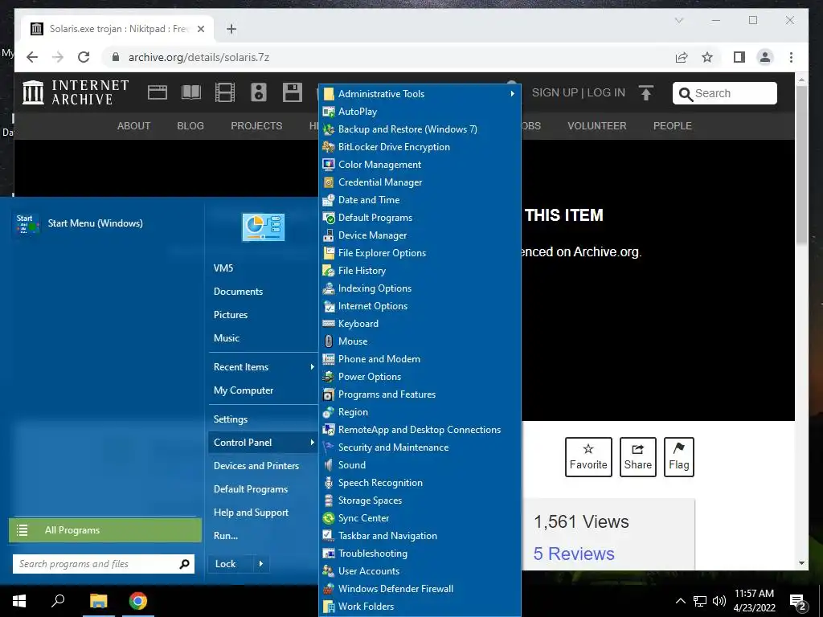Show hidden system tray icons

point(680,601)
